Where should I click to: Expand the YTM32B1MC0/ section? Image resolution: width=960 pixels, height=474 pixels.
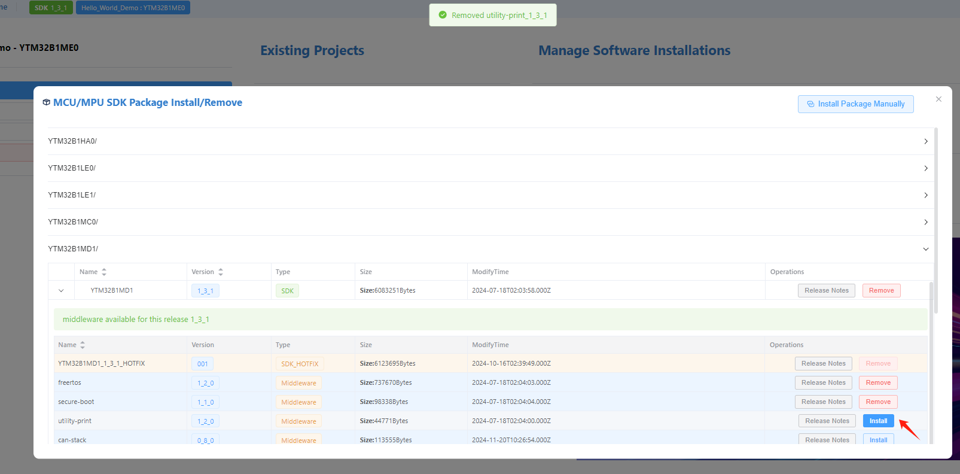pyautogui.click(x=490, y=222)
